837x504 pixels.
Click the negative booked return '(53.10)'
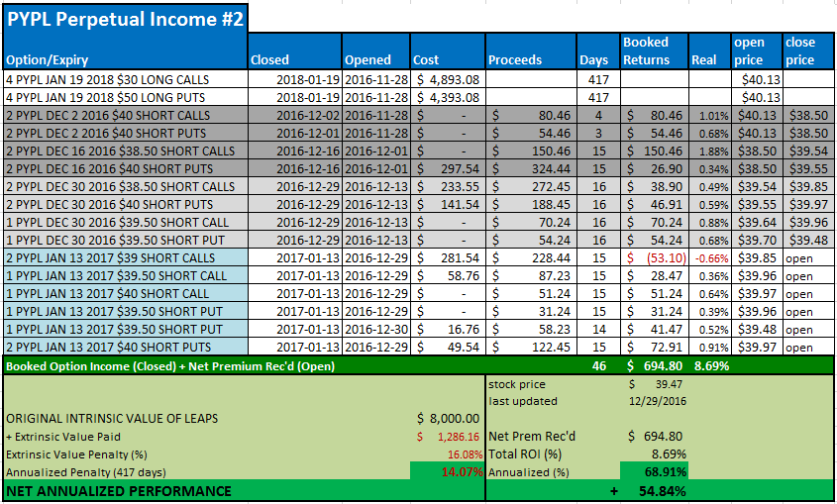click(666, 258)
